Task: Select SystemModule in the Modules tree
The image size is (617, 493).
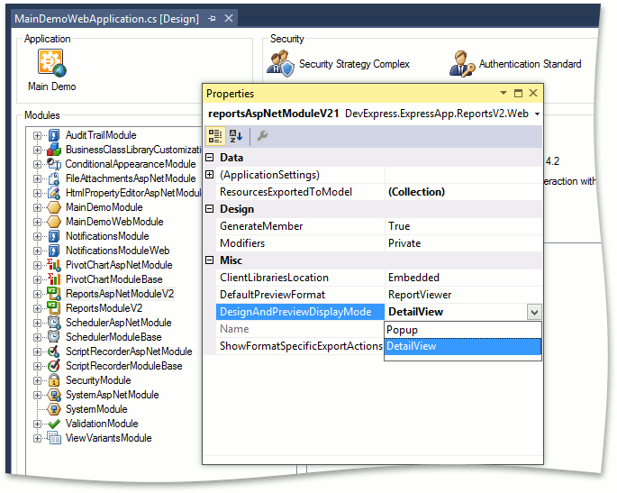Action: (x=96, y=409)
